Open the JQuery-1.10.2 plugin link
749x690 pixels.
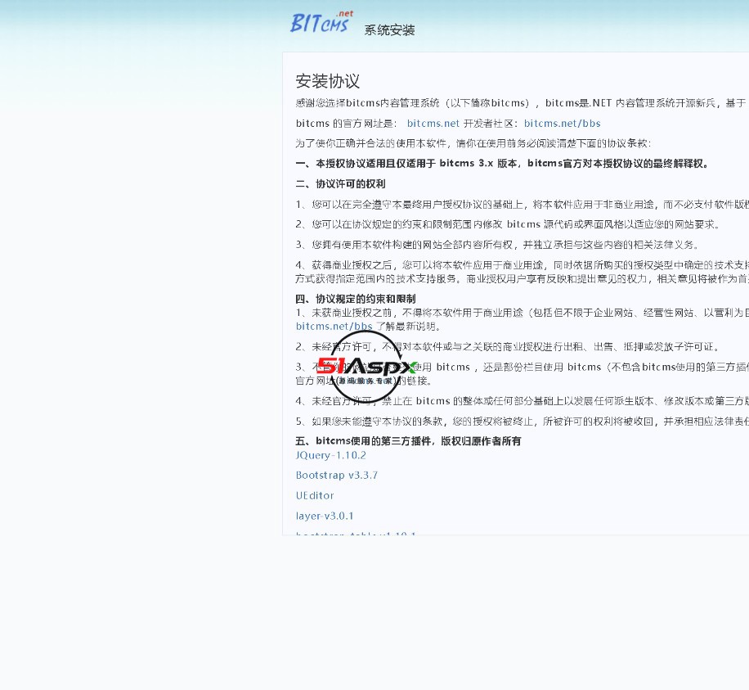coord(330,455)
